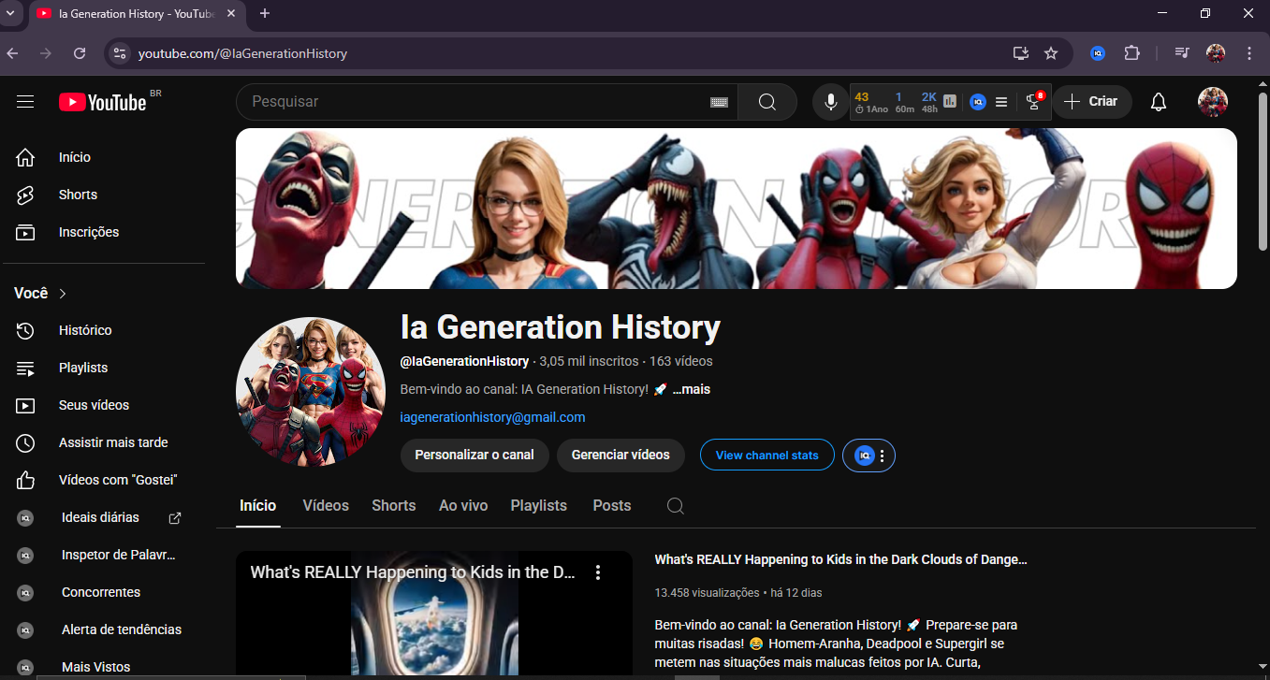Open the featured video title link
This screenshot has width=1270, height=680.
pyautogui.click(x=840, y=559)
